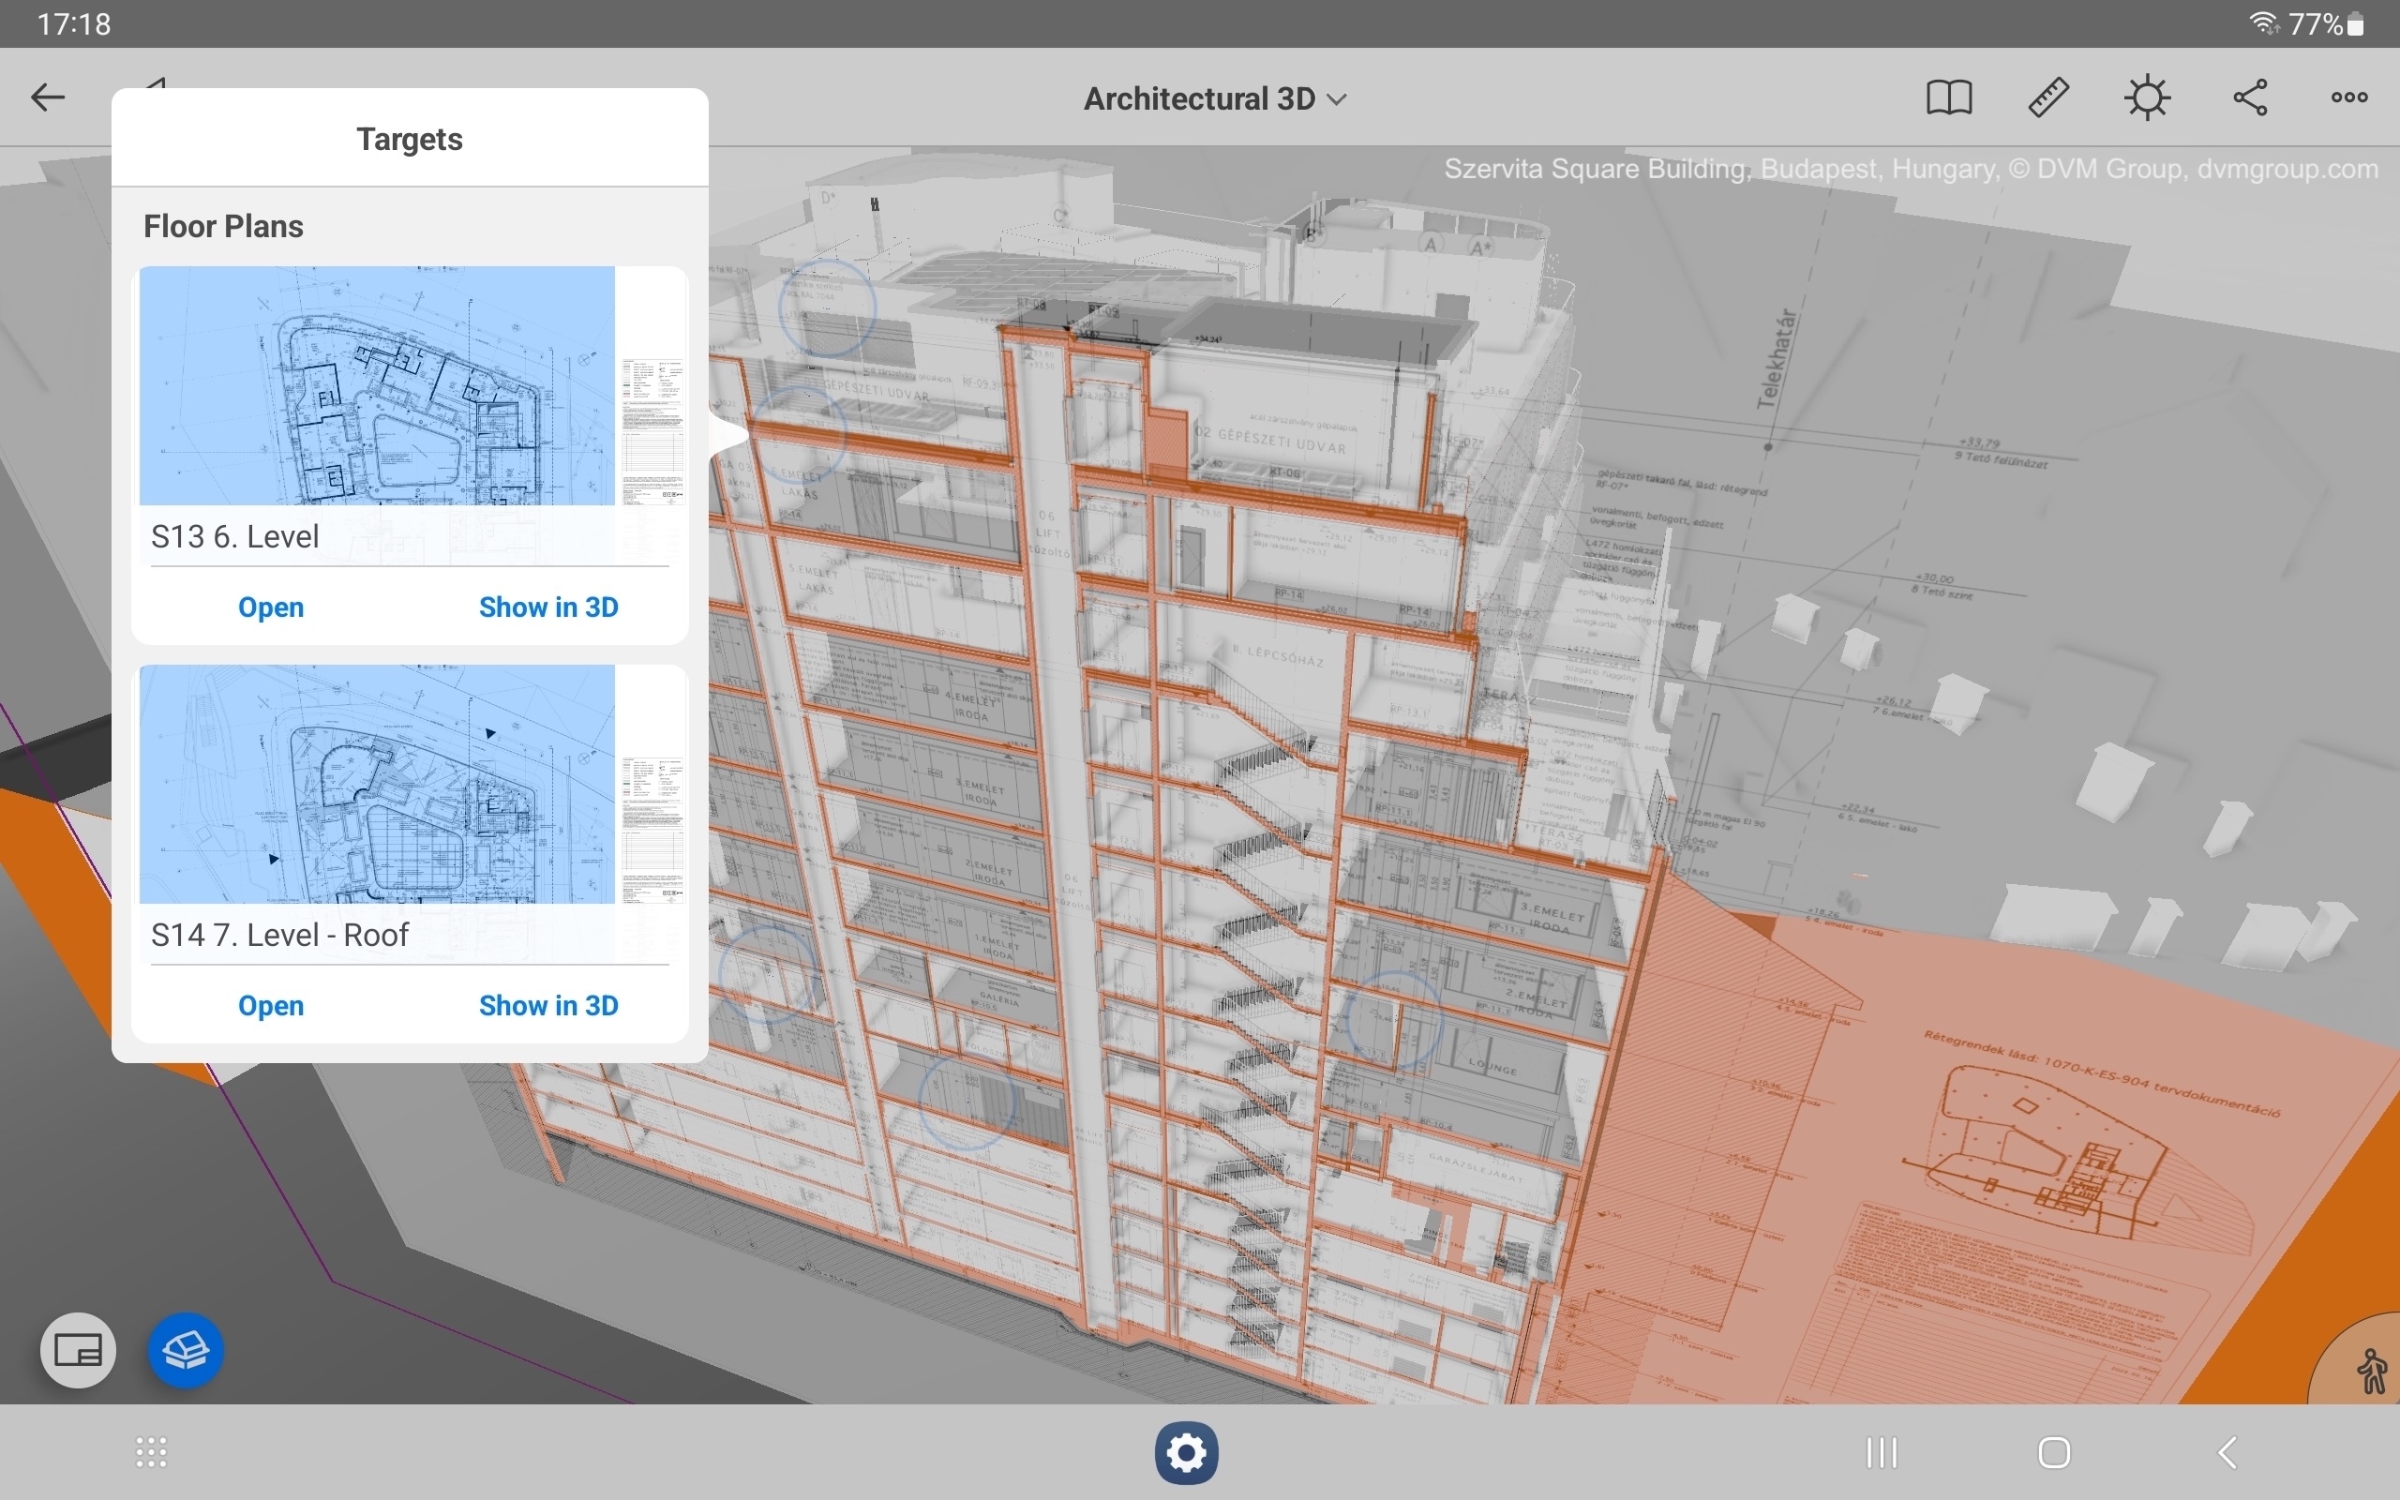Open sun lighting settings
The height and width of the screenshot is (1500, 2400).
click(2148, 97)
